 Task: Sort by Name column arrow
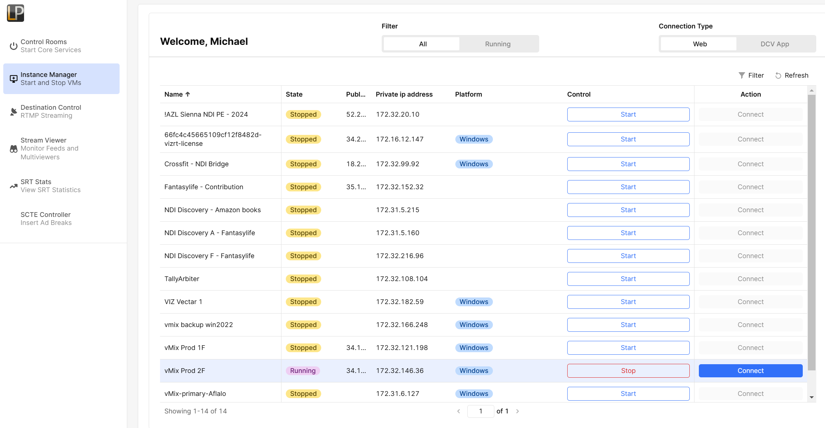(x=188, y=94)
